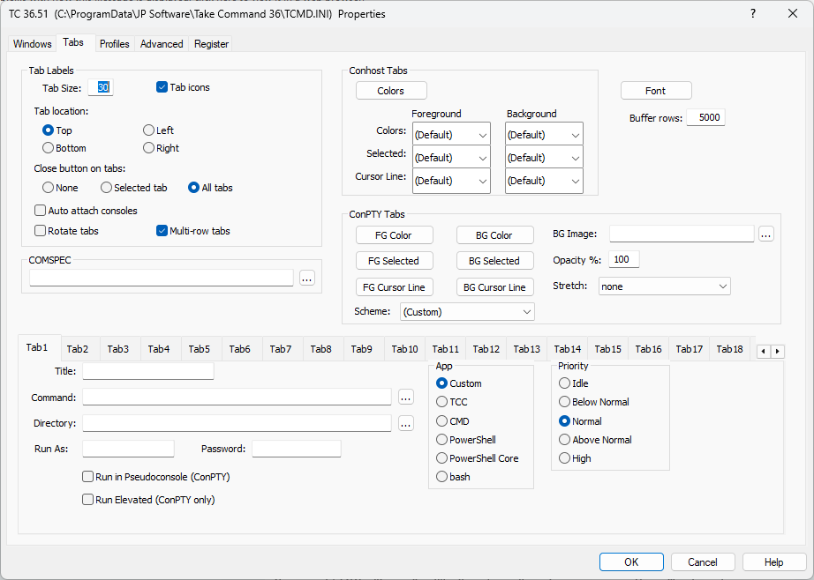Open BG Image browse ellipsis button
Image resolution: width=814 pixels, height=580 pixels.
(x=766, y=234)
